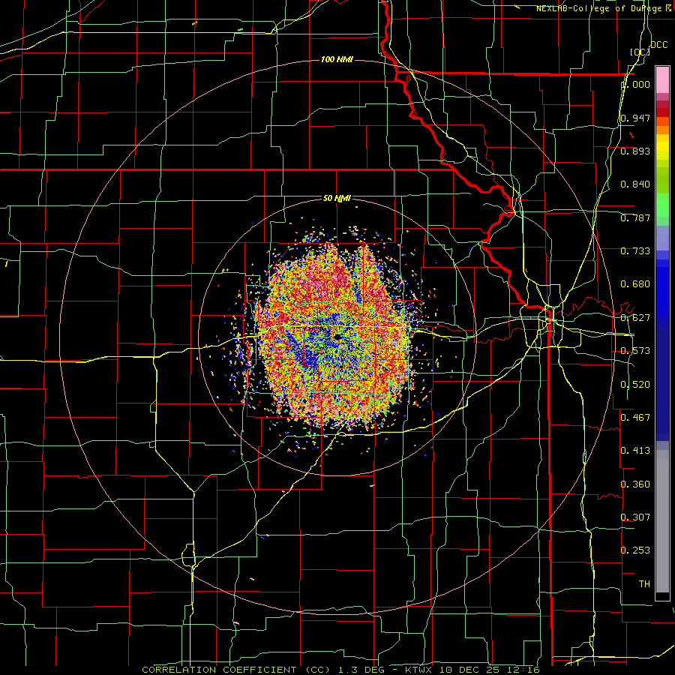Click the TH threshold label on the scale
This screenshot has width=675, height=675.
point(644,583)
